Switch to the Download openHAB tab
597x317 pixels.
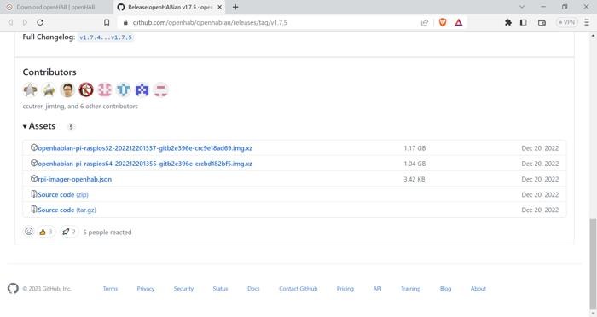coord(56,7)
